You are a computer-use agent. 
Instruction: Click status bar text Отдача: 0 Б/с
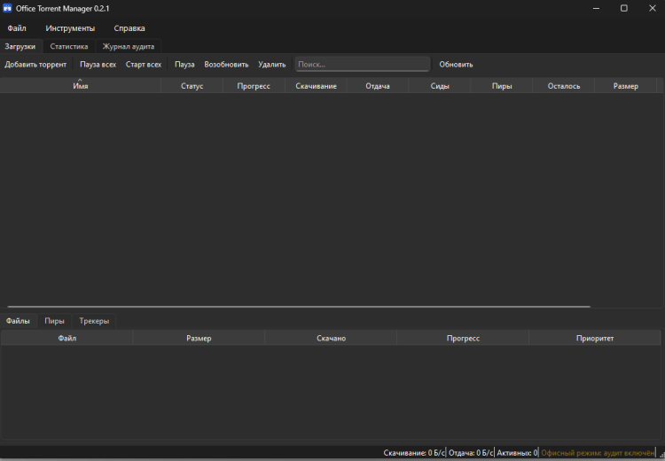click(x=470, y=453)
